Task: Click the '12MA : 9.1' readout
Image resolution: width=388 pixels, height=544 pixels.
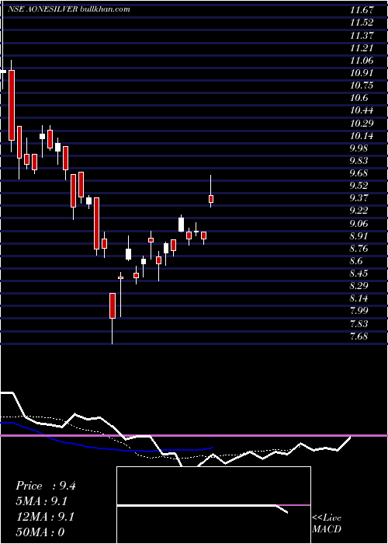Action: point(45,517)
